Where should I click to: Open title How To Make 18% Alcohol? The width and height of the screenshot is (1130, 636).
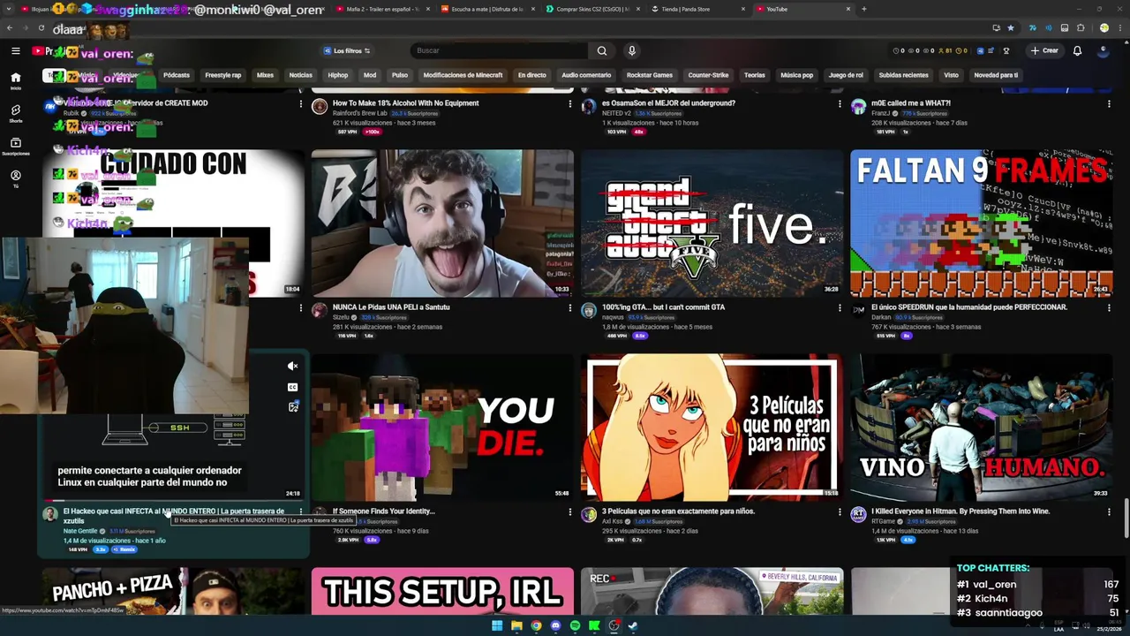click(x=405, y=103)
